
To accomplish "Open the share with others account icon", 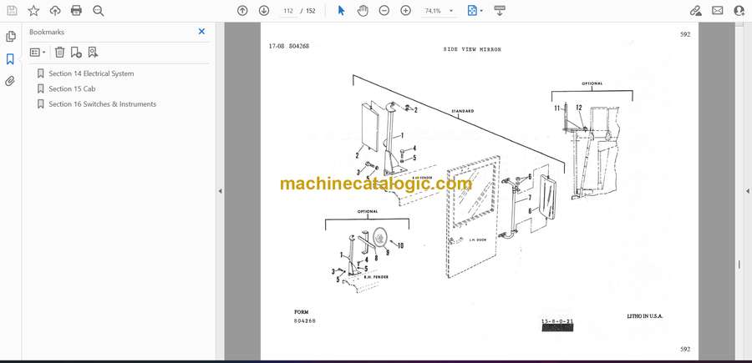I will point(739,11).
